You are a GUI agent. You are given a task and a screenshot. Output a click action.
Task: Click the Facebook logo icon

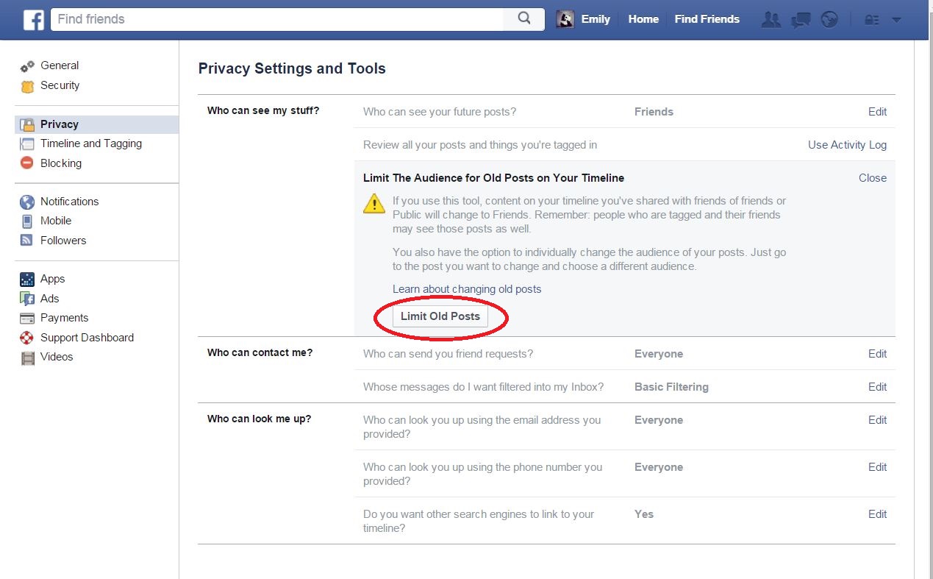pos(34,19)
